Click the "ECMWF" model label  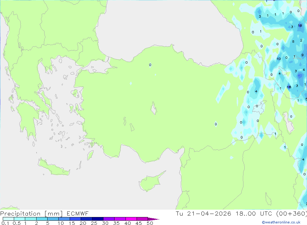coord(78,213)
